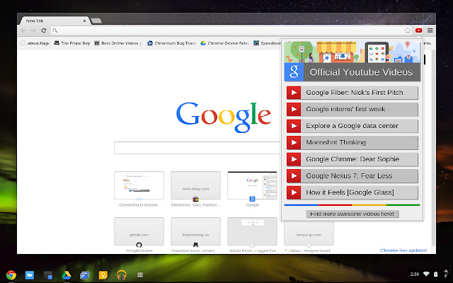Viewport: 453px width, 283px height.
Task: Click the battery status icon in tray
Action: click(436, 274)
